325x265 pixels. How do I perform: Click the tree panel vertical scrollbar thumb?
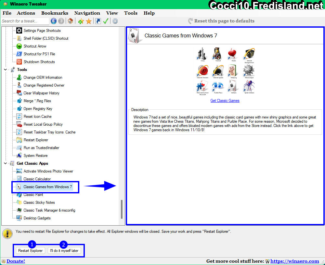[122, 209]
